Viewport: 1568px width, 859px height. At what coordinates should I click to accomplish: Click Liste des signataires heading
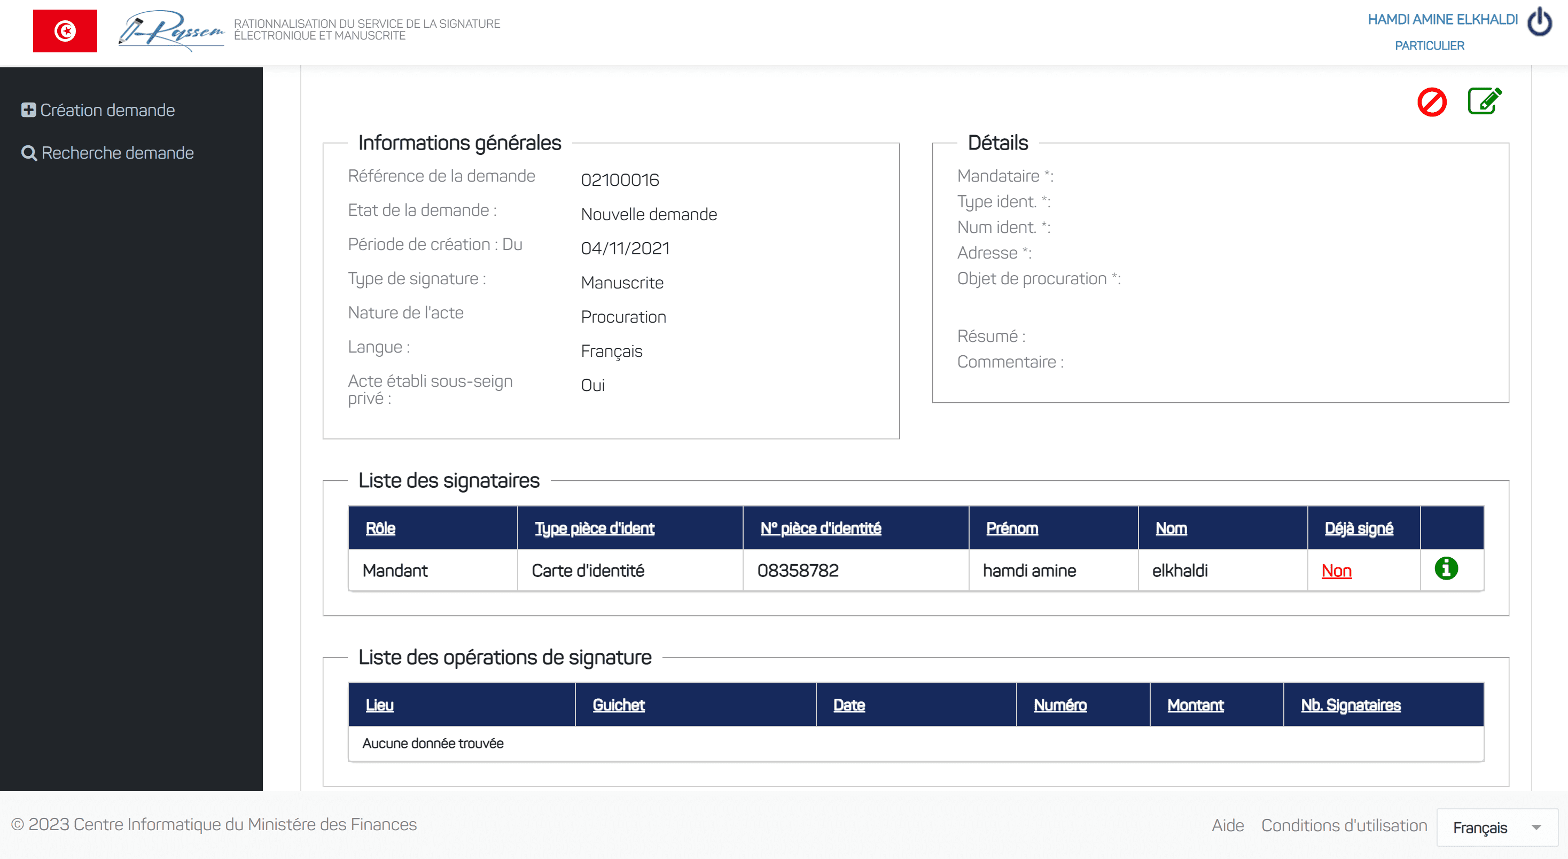pos(449,481)
